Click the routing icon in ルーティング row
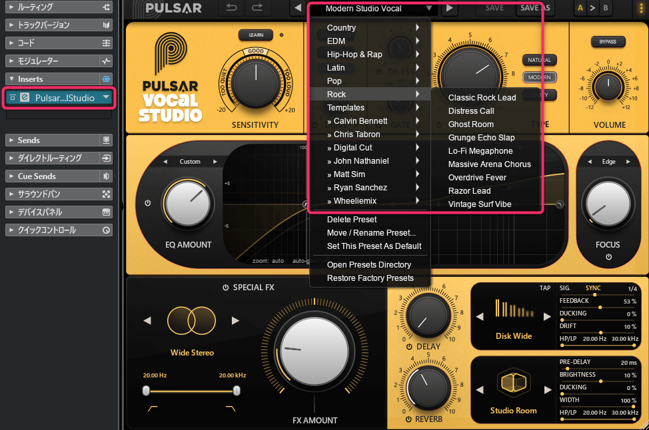Viewport: 649px width, 430px height. [x=107, y=7]
